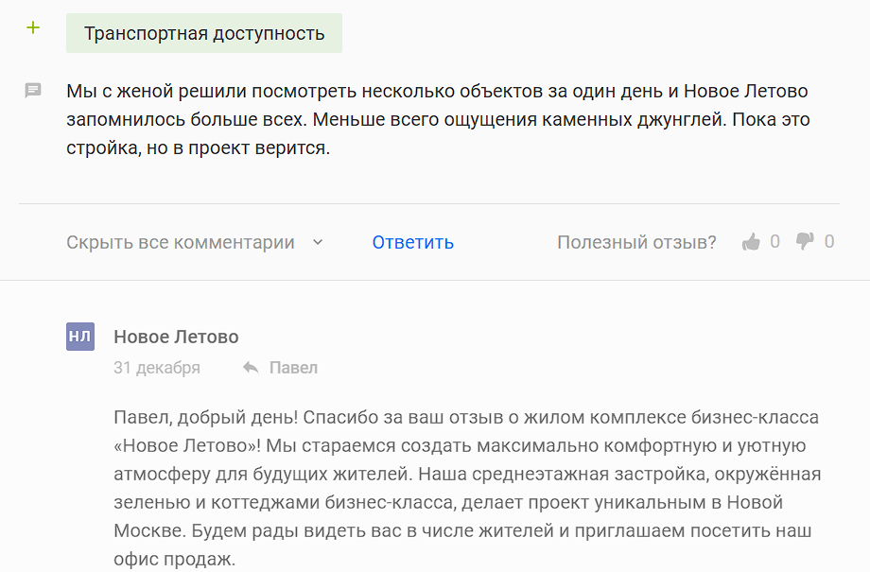Click Скрыть все комментарии
Image resolution: width=870 pixels, height=572 pixels.
180,242
